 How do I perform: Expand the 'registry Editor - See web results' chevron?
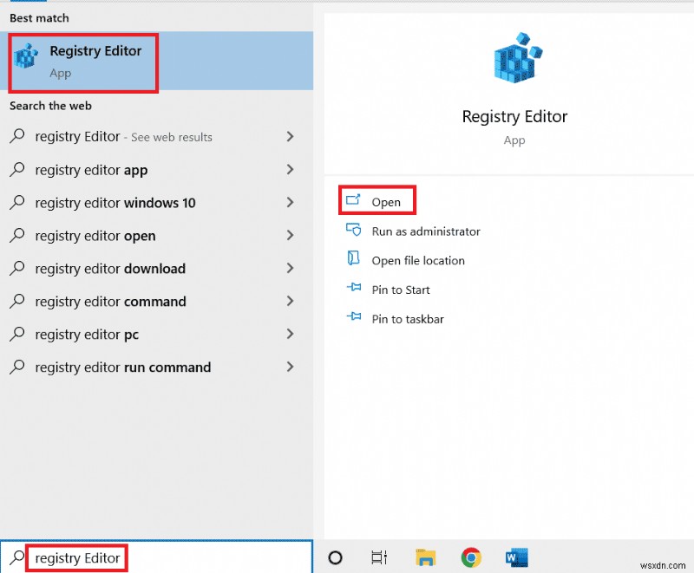pos(290,136)
